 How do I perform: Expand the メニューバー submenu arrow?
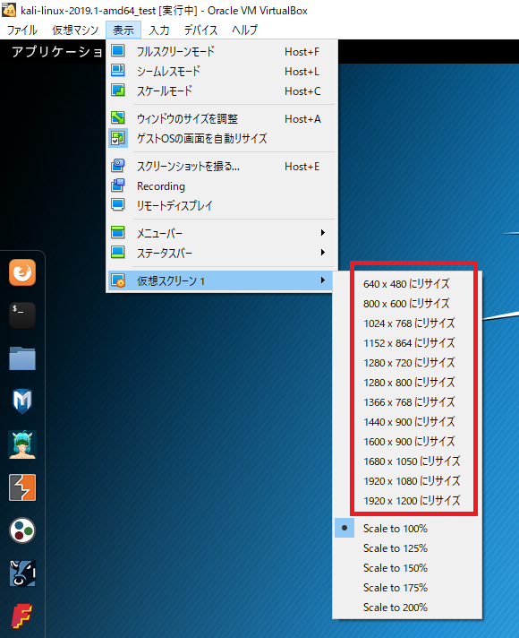[323, 233]
